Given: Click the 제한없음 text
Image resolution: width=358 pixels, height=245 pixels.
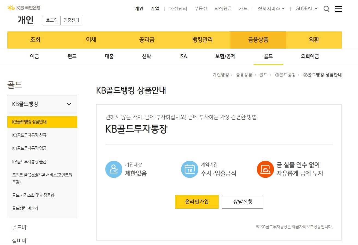Looking at the screenshot, I should tap(136, 173).
